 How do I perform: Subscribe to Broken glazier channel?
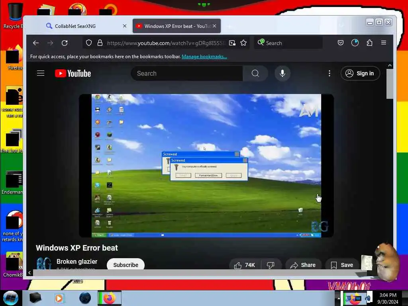click(x=126, y=265)
